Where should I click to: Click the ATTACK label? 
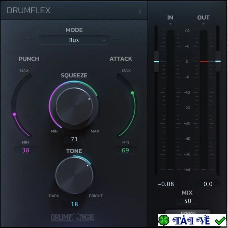(121, 59)
